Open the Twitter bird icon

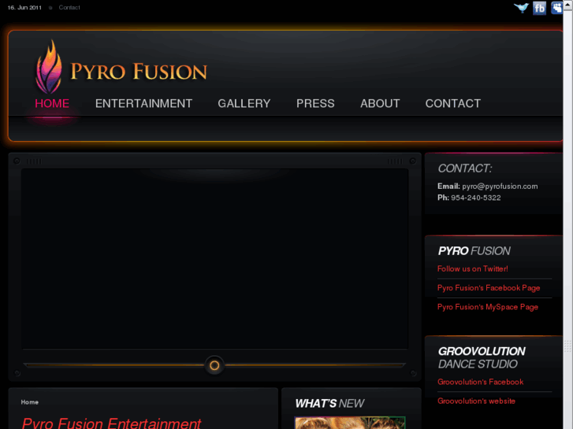(x=521, y=8)
